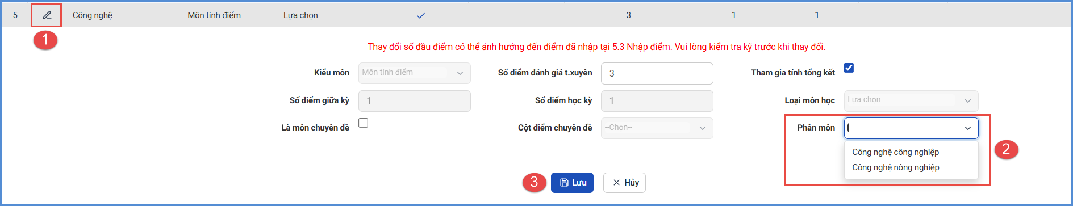Click the Là môn chuyên đề label
The height and width of the screenshot is (206, 1073).
pos(315,128)
